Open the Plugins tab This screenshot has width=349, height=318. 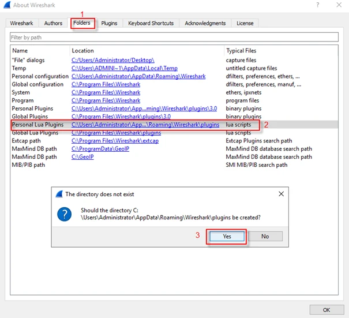coord(109,23)
